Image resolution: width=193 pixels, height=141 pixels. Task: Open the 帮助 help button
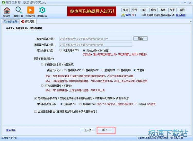pos(163,10)
